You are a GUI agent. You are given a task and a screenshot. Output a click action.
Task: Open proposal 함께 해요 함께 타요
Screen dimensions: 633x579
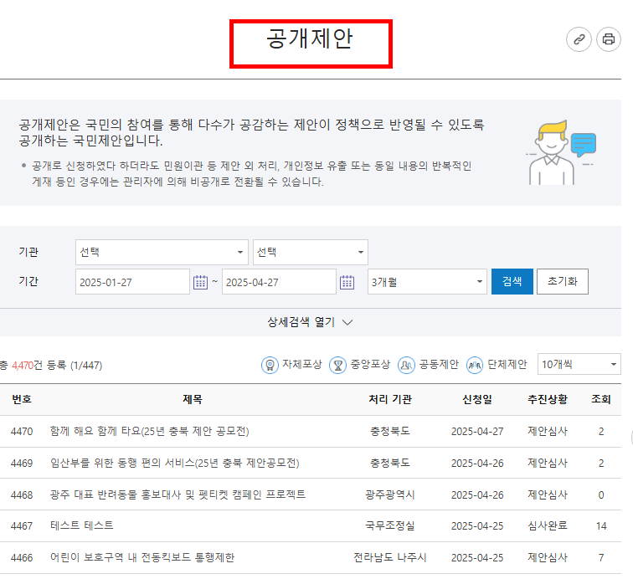click(x=149, y=432)
